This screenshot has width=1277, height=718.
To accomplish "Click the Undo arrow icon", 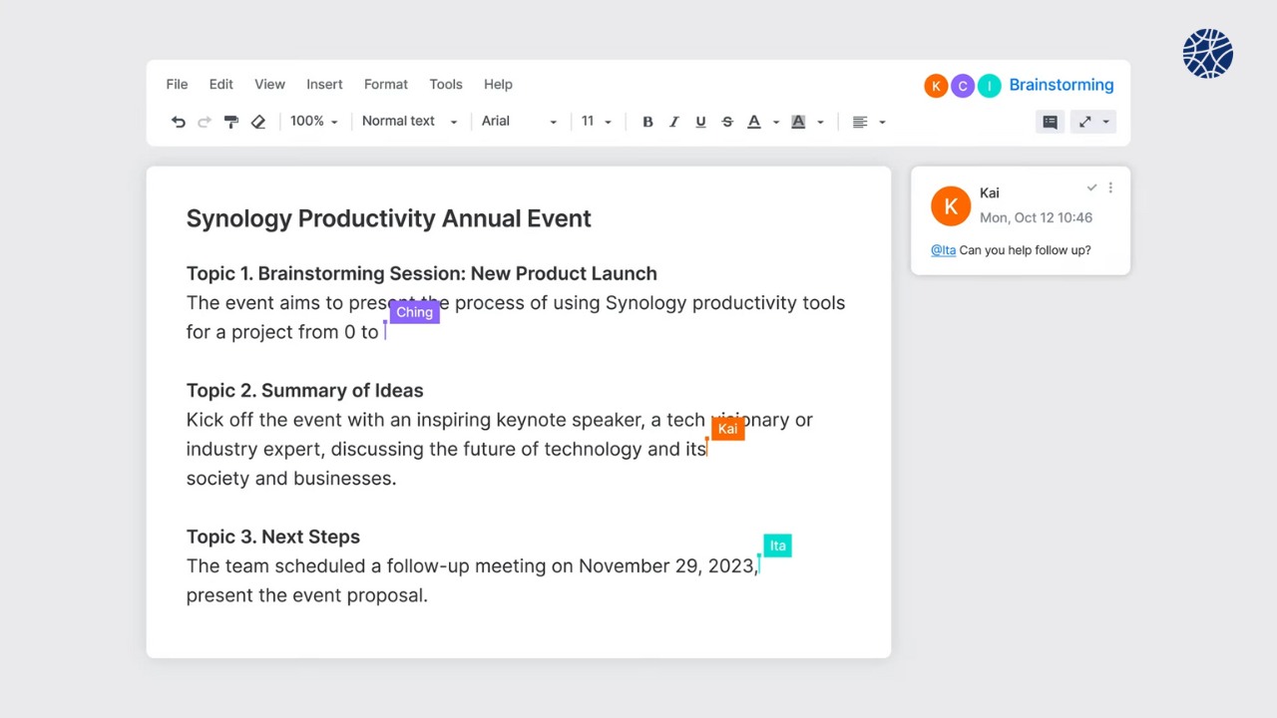I will point(178,122).
